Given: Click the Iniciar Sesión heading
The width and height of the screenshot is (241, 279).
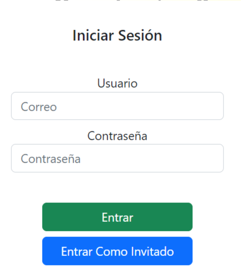Looking at the screenshot, I should tap(117, 35).
